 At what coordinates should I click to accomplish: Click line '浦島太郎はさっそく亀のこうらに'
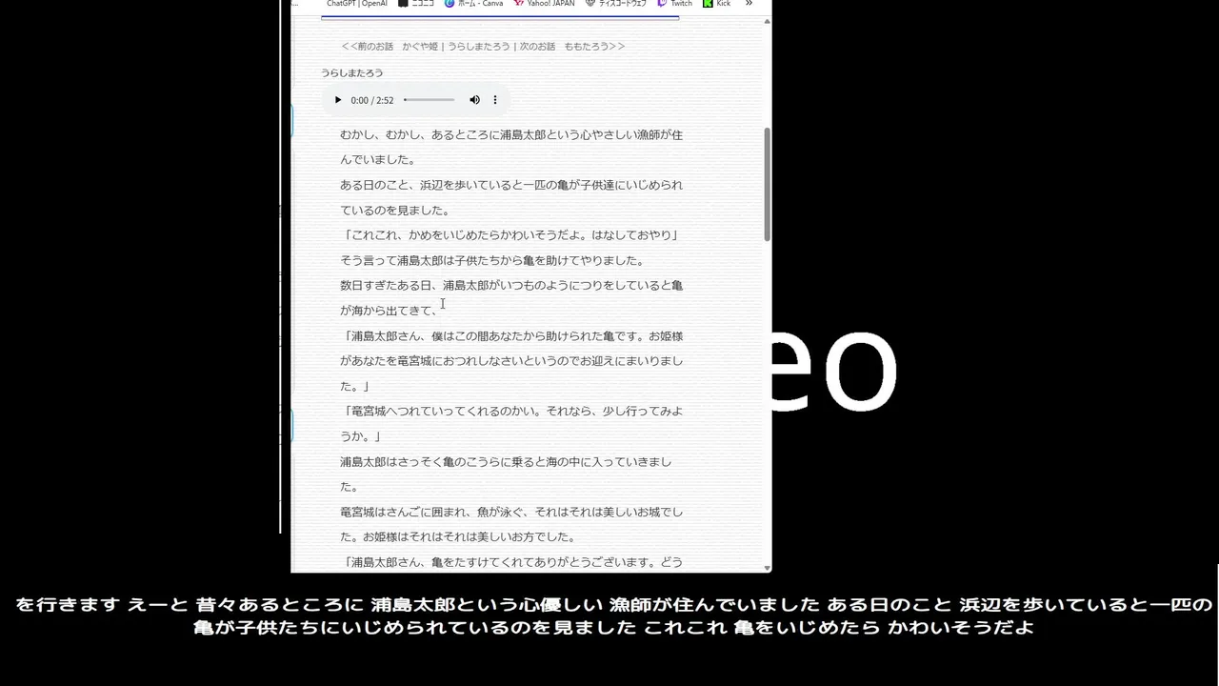click(506, 461)
